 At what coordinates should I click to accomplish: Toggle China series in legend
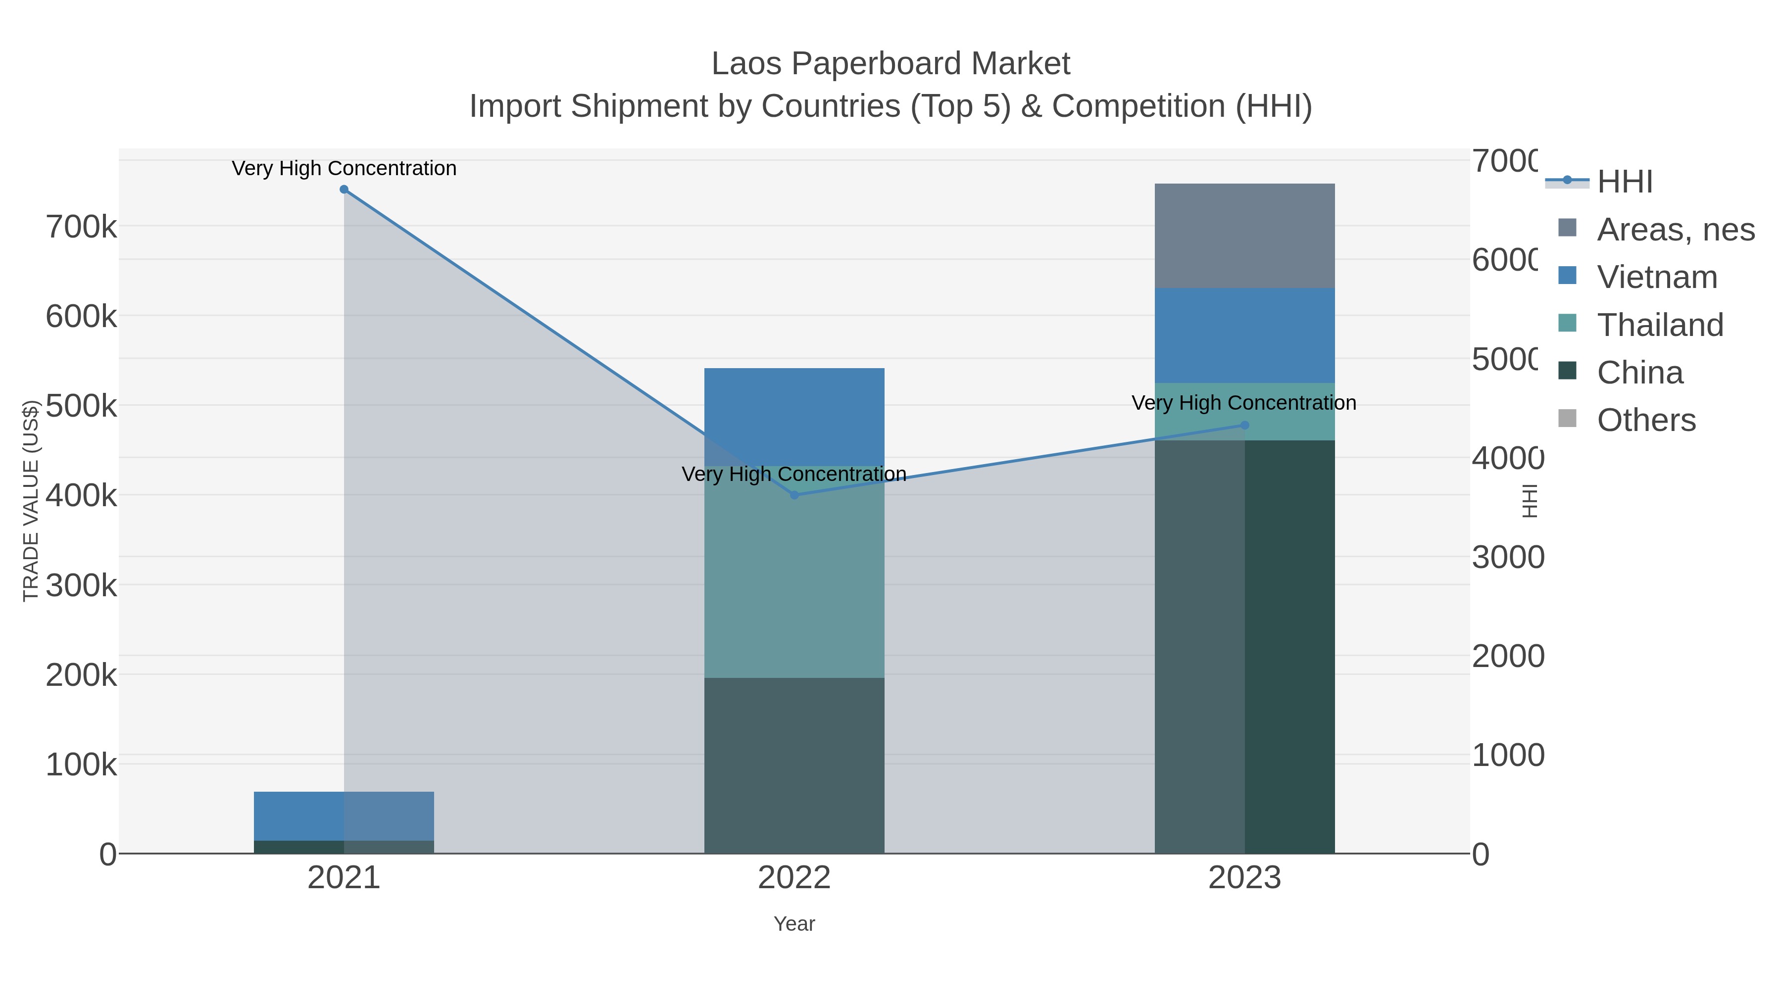click(1620, 372)
